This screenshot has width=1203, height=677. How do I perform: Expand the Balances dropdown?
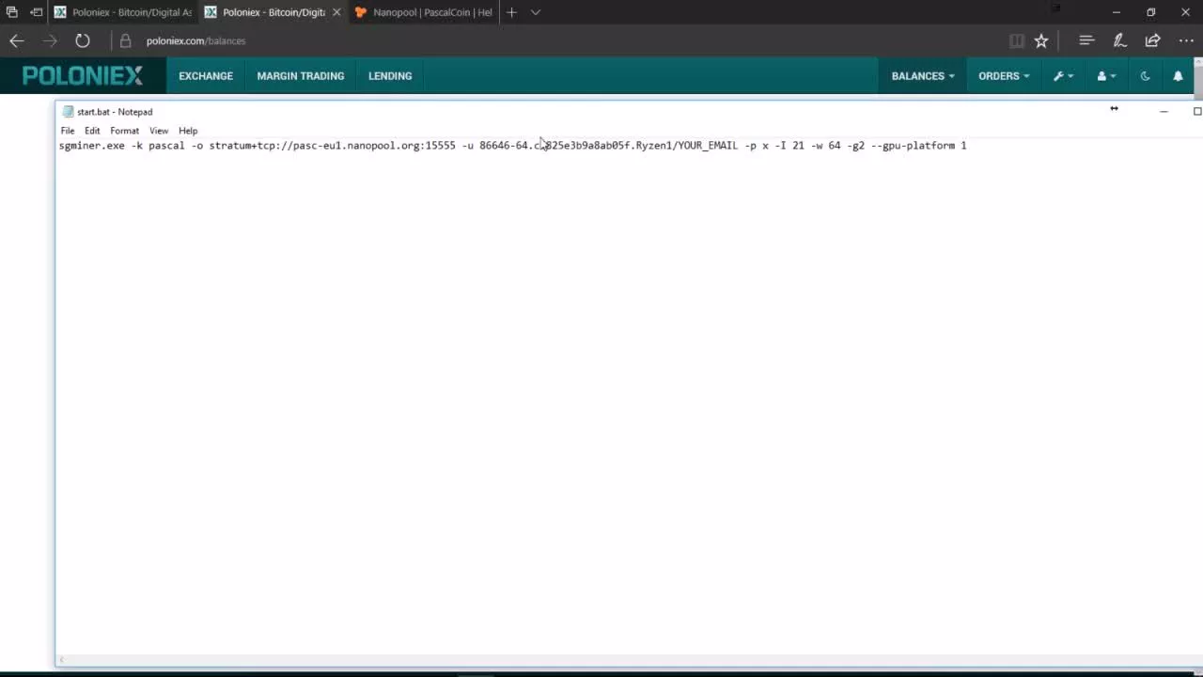(923, 76)
